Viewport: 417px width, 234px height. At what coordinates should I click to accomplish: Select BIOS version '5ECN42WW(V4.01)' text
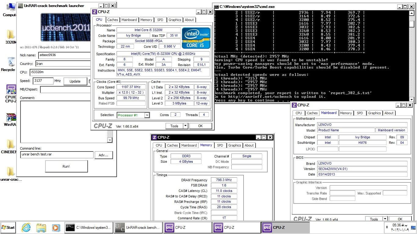click(x=362, y=169)
